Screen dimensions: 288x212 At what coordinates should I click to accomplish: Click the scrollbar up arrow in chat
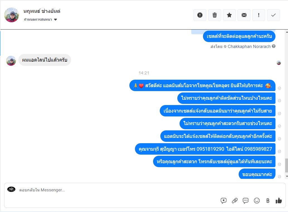coord(287,32)
